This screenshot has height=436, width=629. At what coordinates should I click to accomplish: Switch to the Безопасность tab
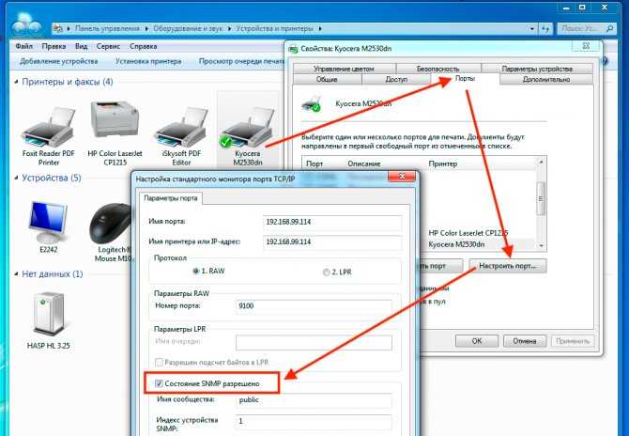coord(438,69)
